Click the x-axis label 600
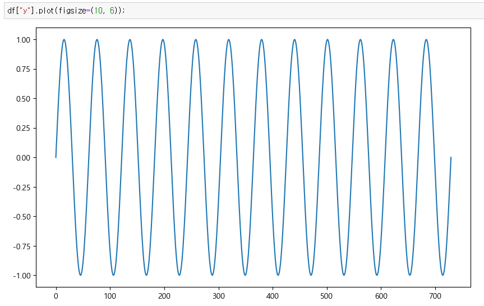484x306 pixels. pyautogui.click(x=381, y=296)
